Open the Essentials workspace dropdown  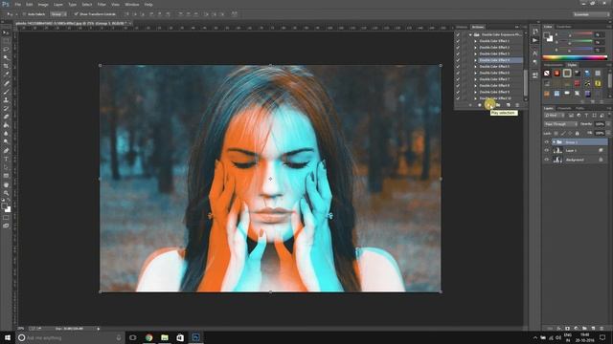coord(591,14)
